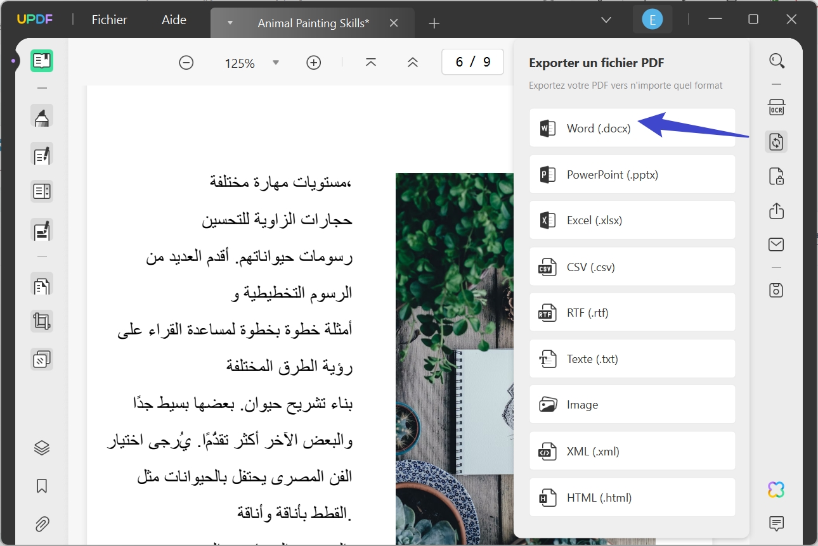
Task: Open the Email icon on right sidebar
Action: 776,244
